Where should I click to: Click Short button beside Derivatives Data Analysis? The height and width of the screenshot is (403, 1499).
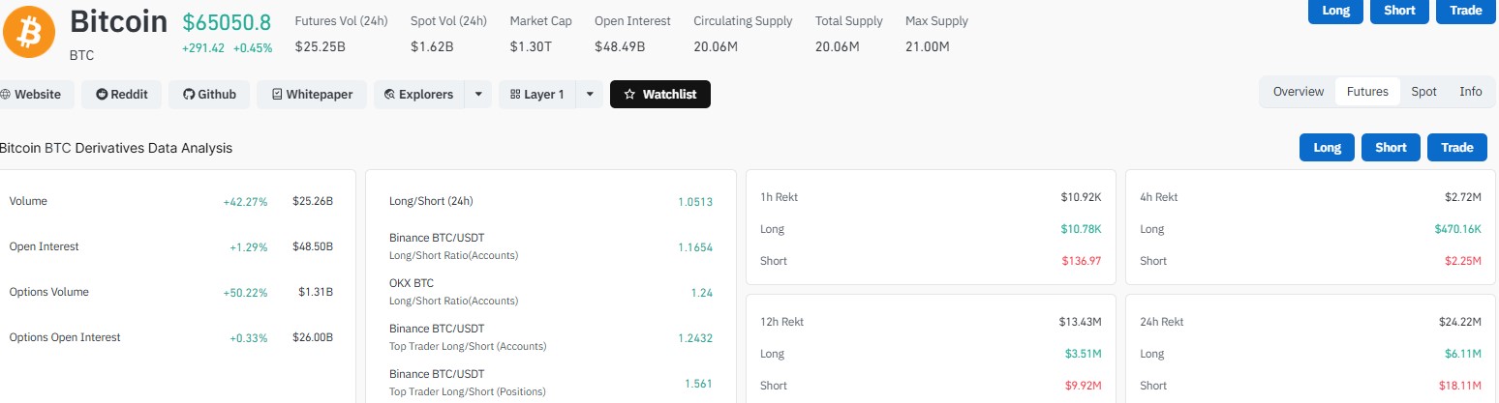(1391, 147)
